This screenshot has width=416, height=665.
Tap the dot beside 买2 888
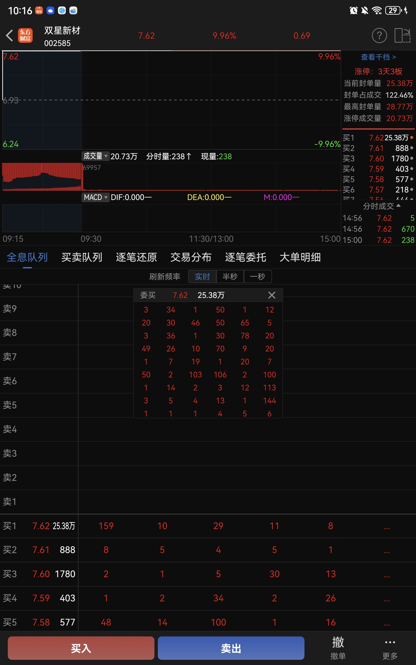tap(412, 148)
